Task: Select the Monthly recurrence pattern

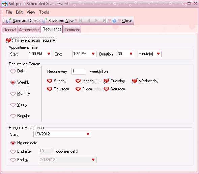Action: point(13,94)
